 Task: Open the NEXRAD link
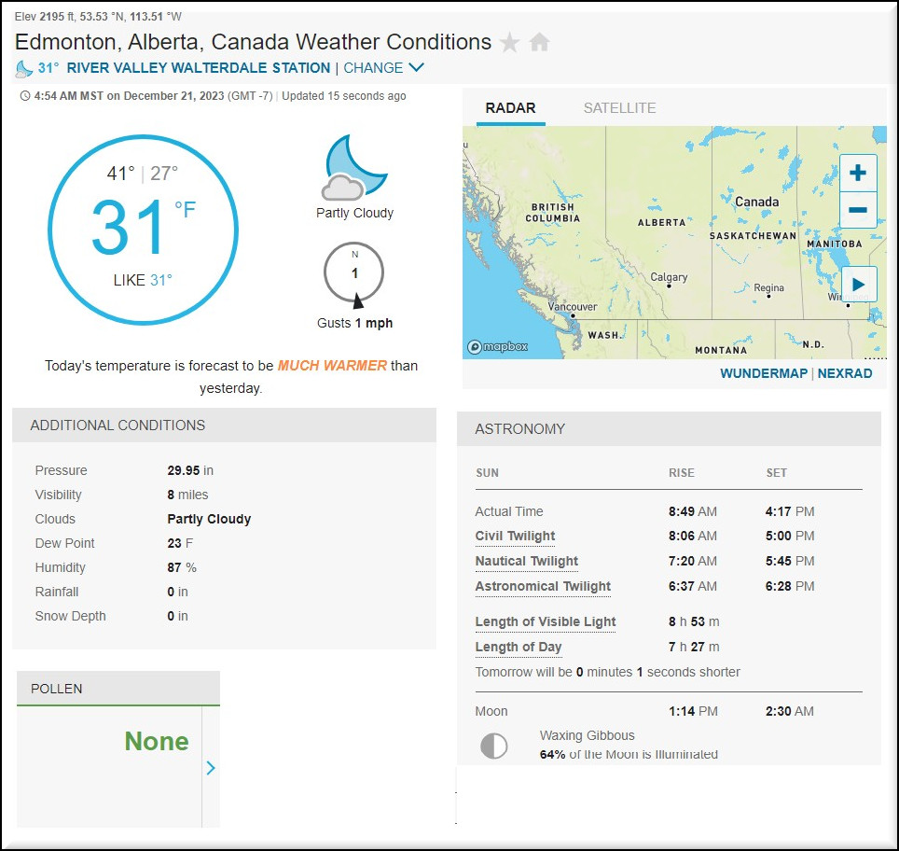click(x=845, y=373)
